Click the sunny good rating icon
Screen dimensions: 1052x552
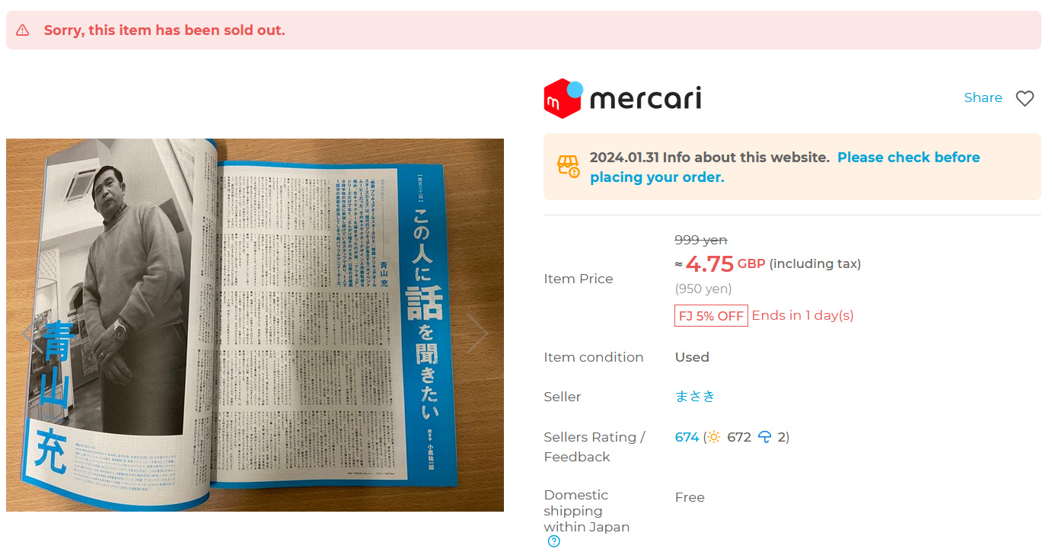(x=713, y=437)
